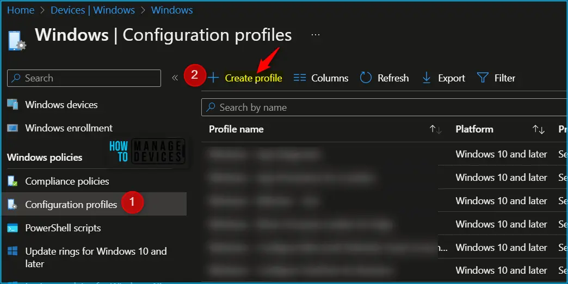Click the Export download arrow icon

[427, 78]
